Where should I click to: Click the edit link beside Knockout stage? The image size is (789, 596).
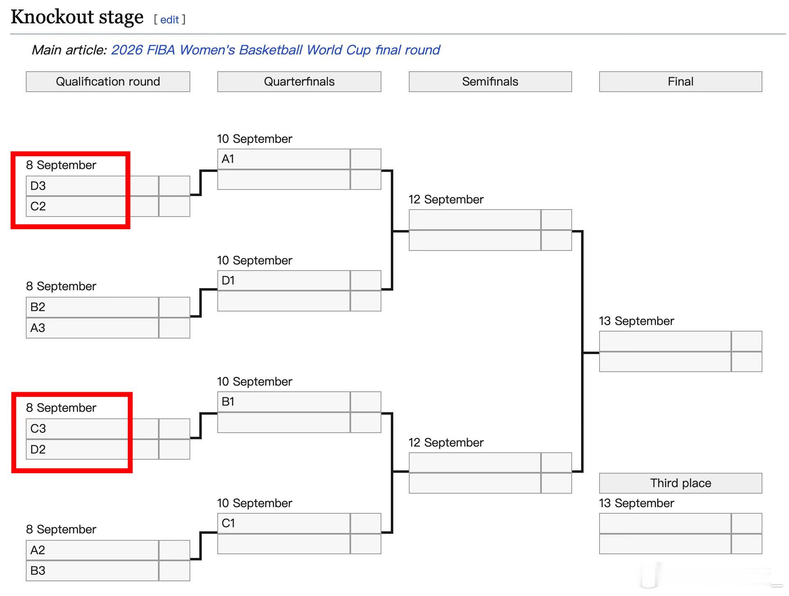click(x=169, y=20)
